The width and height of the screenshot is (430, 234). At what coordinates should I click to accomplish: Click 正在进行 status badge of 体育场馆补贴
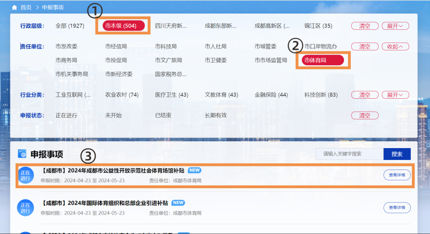25,175
